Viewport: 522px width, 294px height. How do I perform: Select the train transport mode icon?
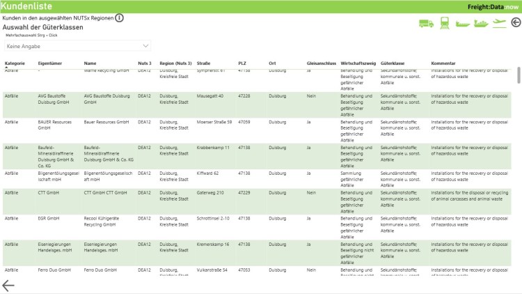point(445,23)
